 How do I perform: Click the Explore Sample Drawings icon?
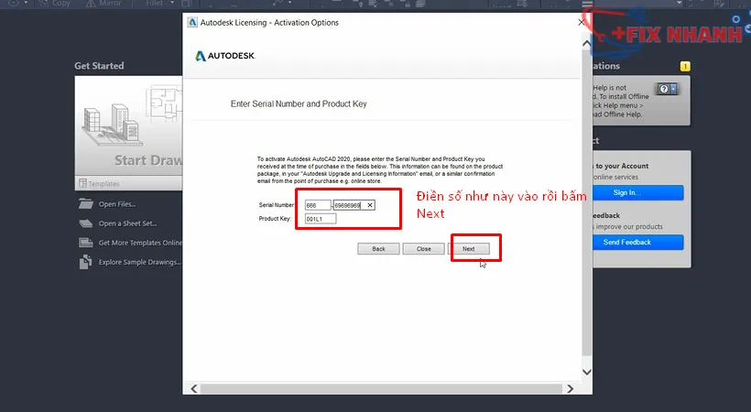pos(86,262)
